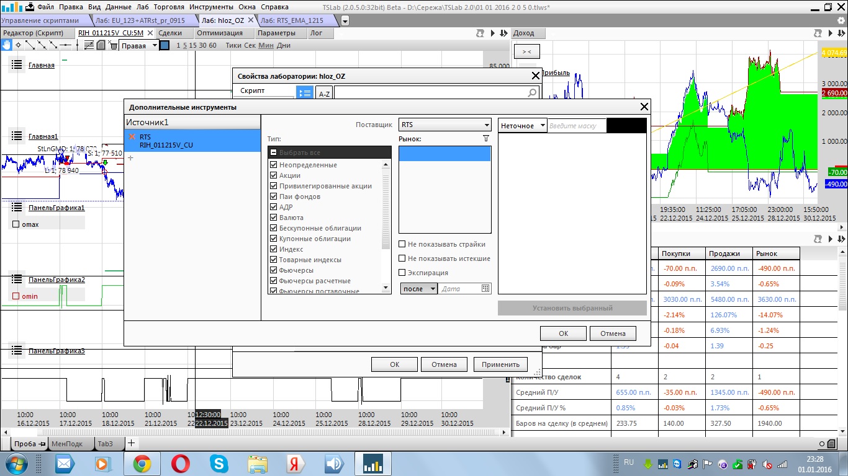Open the Поставщик dropdown showing RTS
This screenshot has width=848, height=476.
(x=445, y=125)
